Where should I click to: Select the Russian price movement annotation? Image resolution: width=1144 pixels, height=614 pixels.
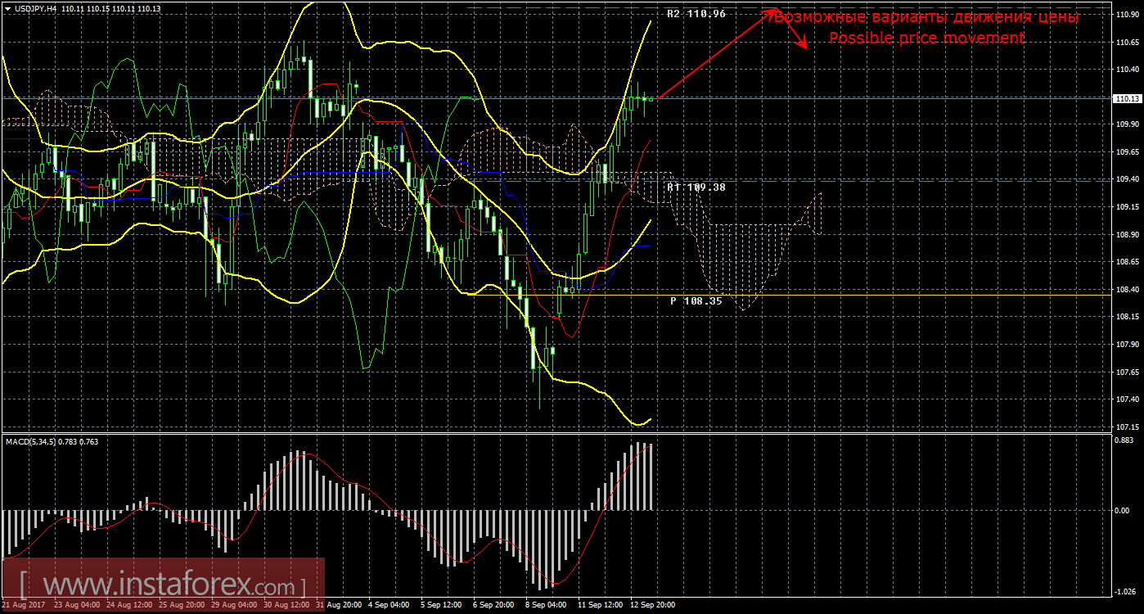pos(926,17)
